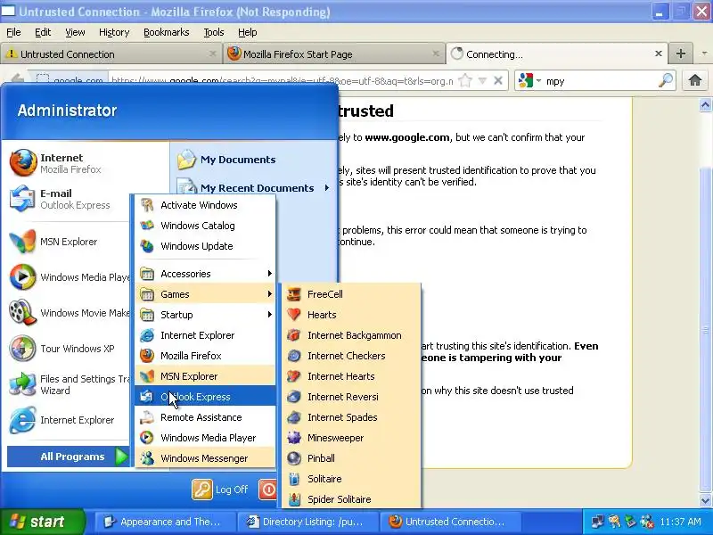
Task: Open Outlook Express in the All Programs list
Action: (205, 396)
